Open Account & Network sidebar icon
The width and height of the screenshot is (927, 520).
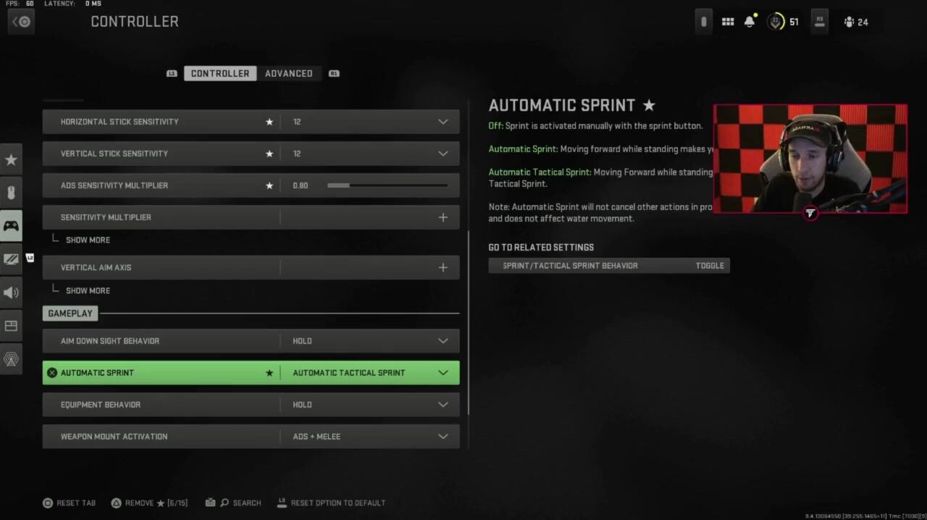(x=11, y=358)
